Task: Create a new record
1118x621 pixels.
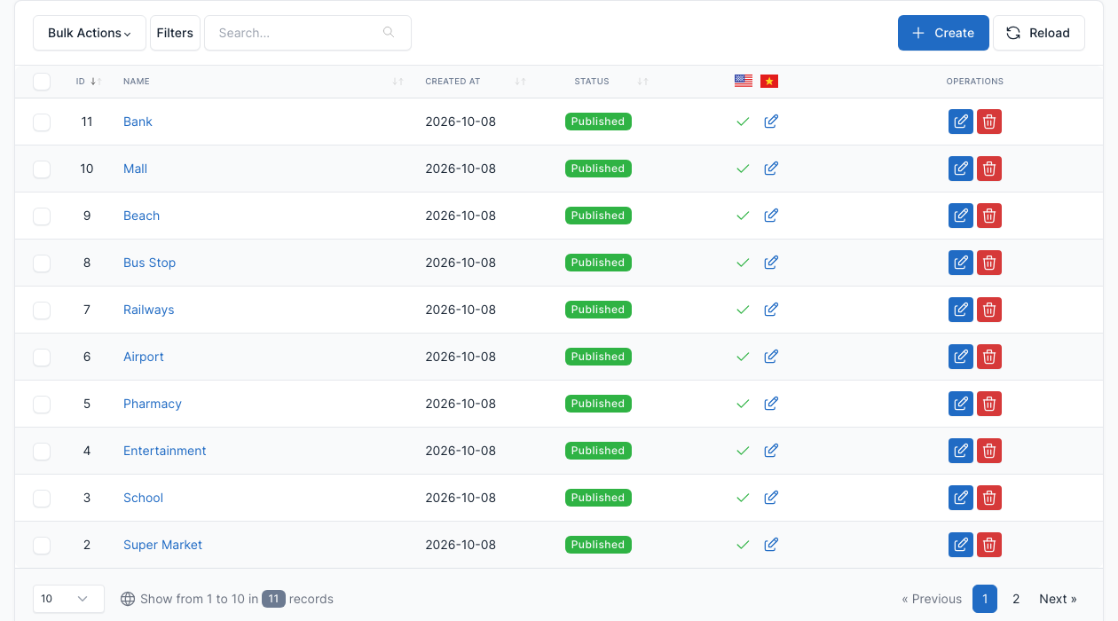Action: 943,33
